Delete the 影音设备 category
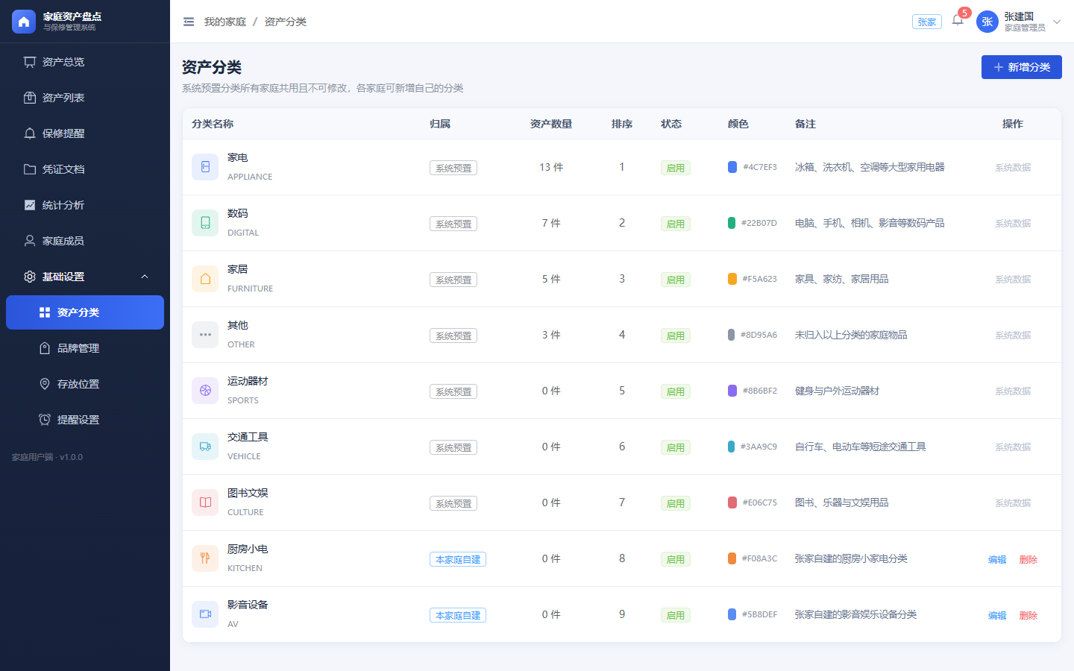 pos(1029,615)
